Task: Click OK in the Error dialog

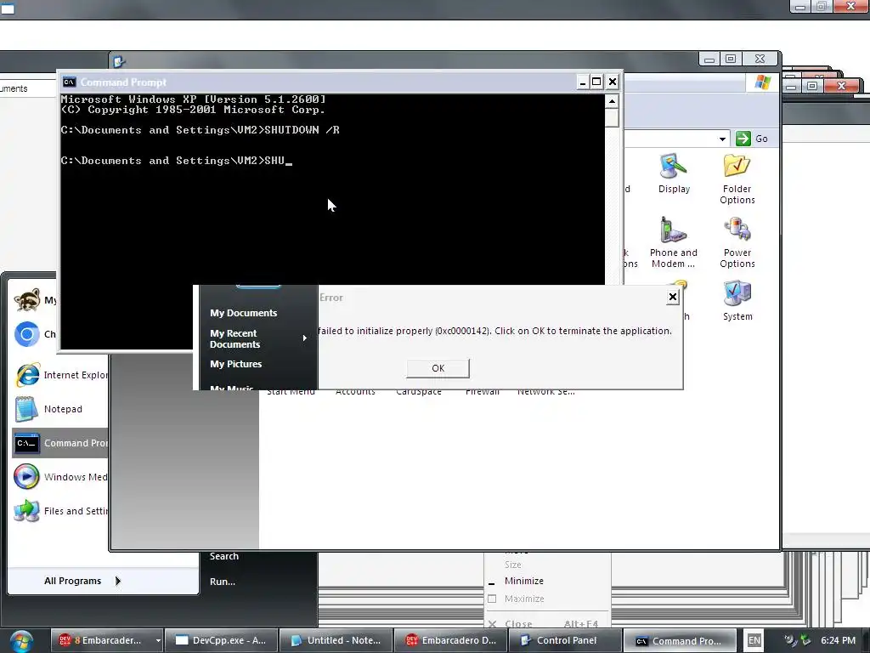Action: tap(438, 368)
